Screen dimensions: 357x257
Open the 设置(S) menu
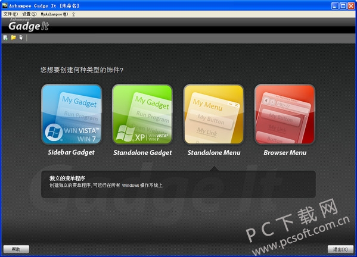coord(29,14)
